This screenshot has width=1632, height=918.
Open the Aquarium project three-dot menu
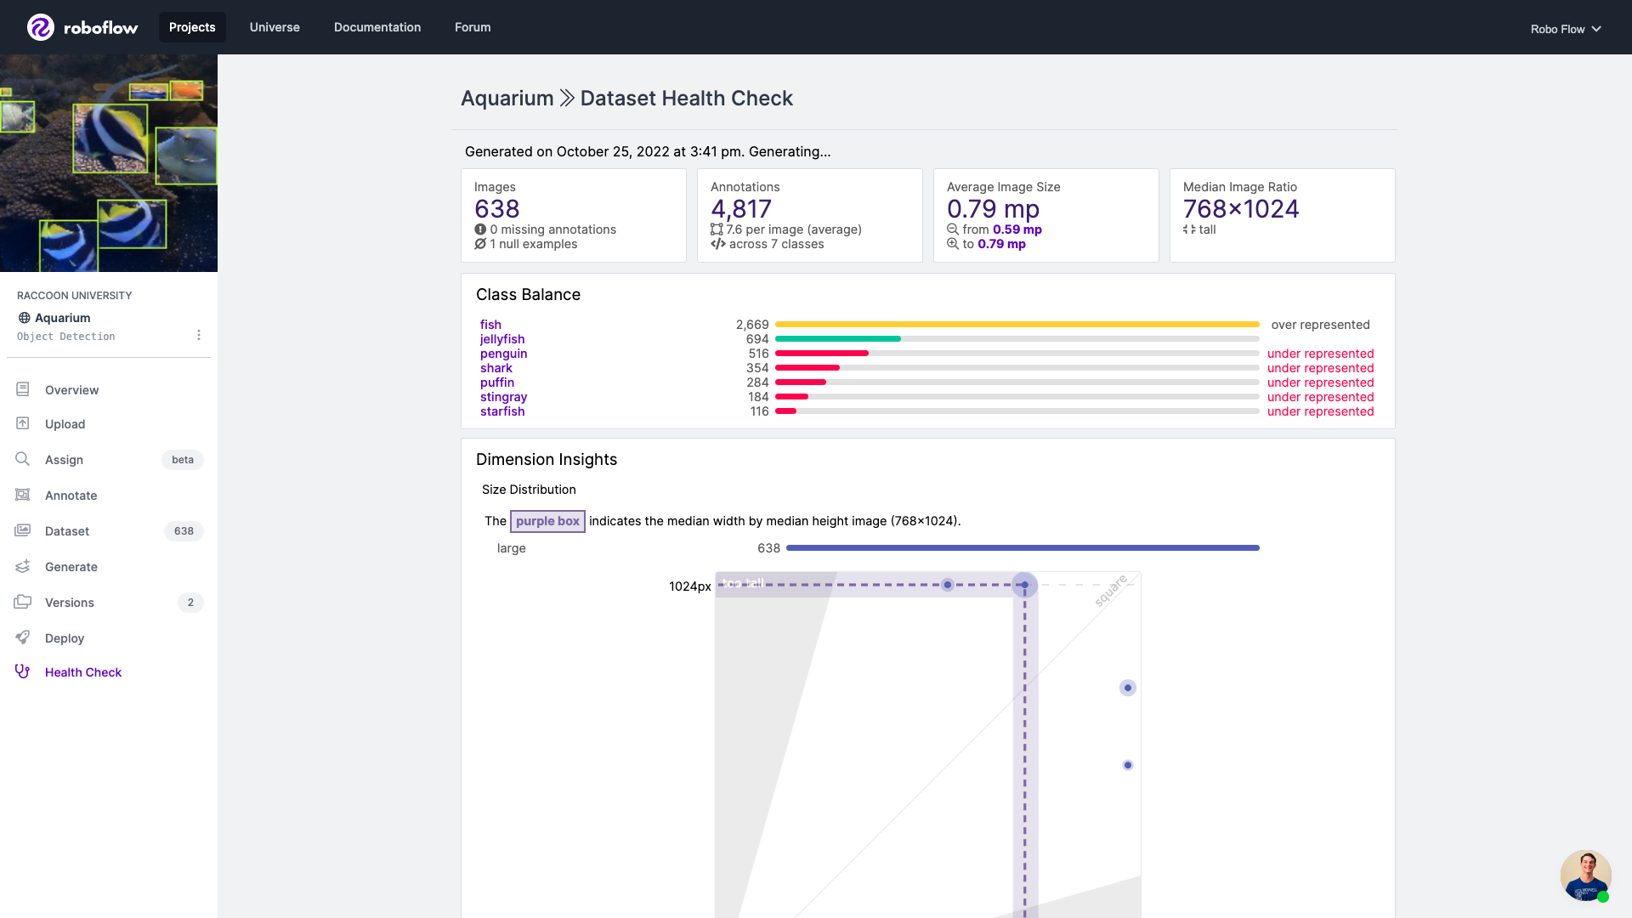coord(199,335)
